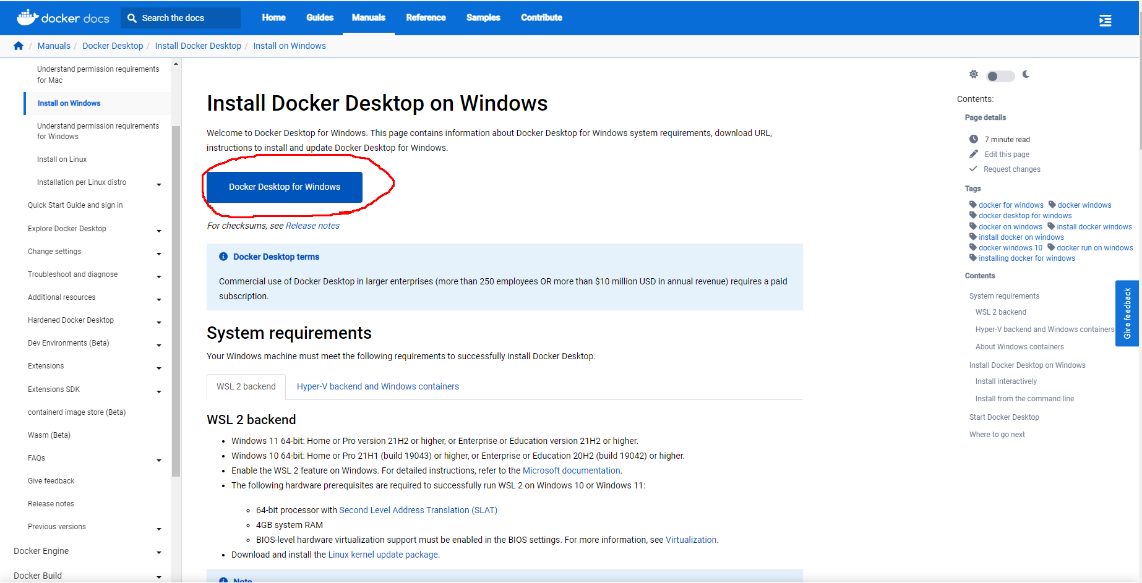Click the sun light-mode icon
The image size is (1142, 583).
[974, 74]
